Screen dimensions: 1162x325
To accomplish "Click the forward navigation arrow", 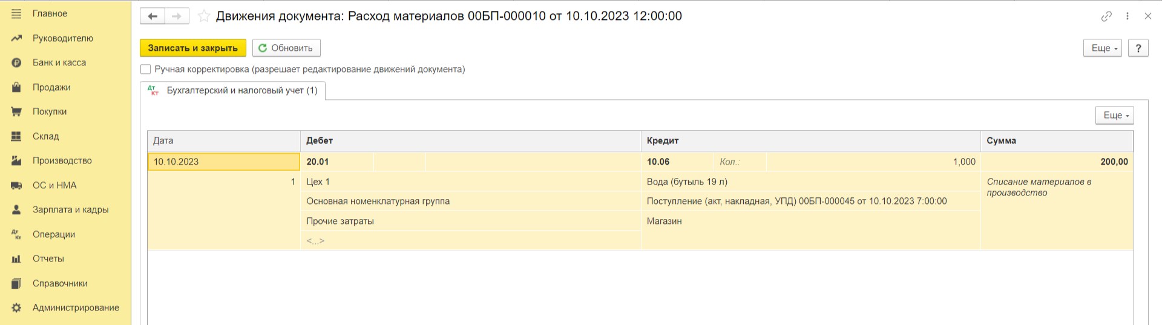I will (177, 16).
